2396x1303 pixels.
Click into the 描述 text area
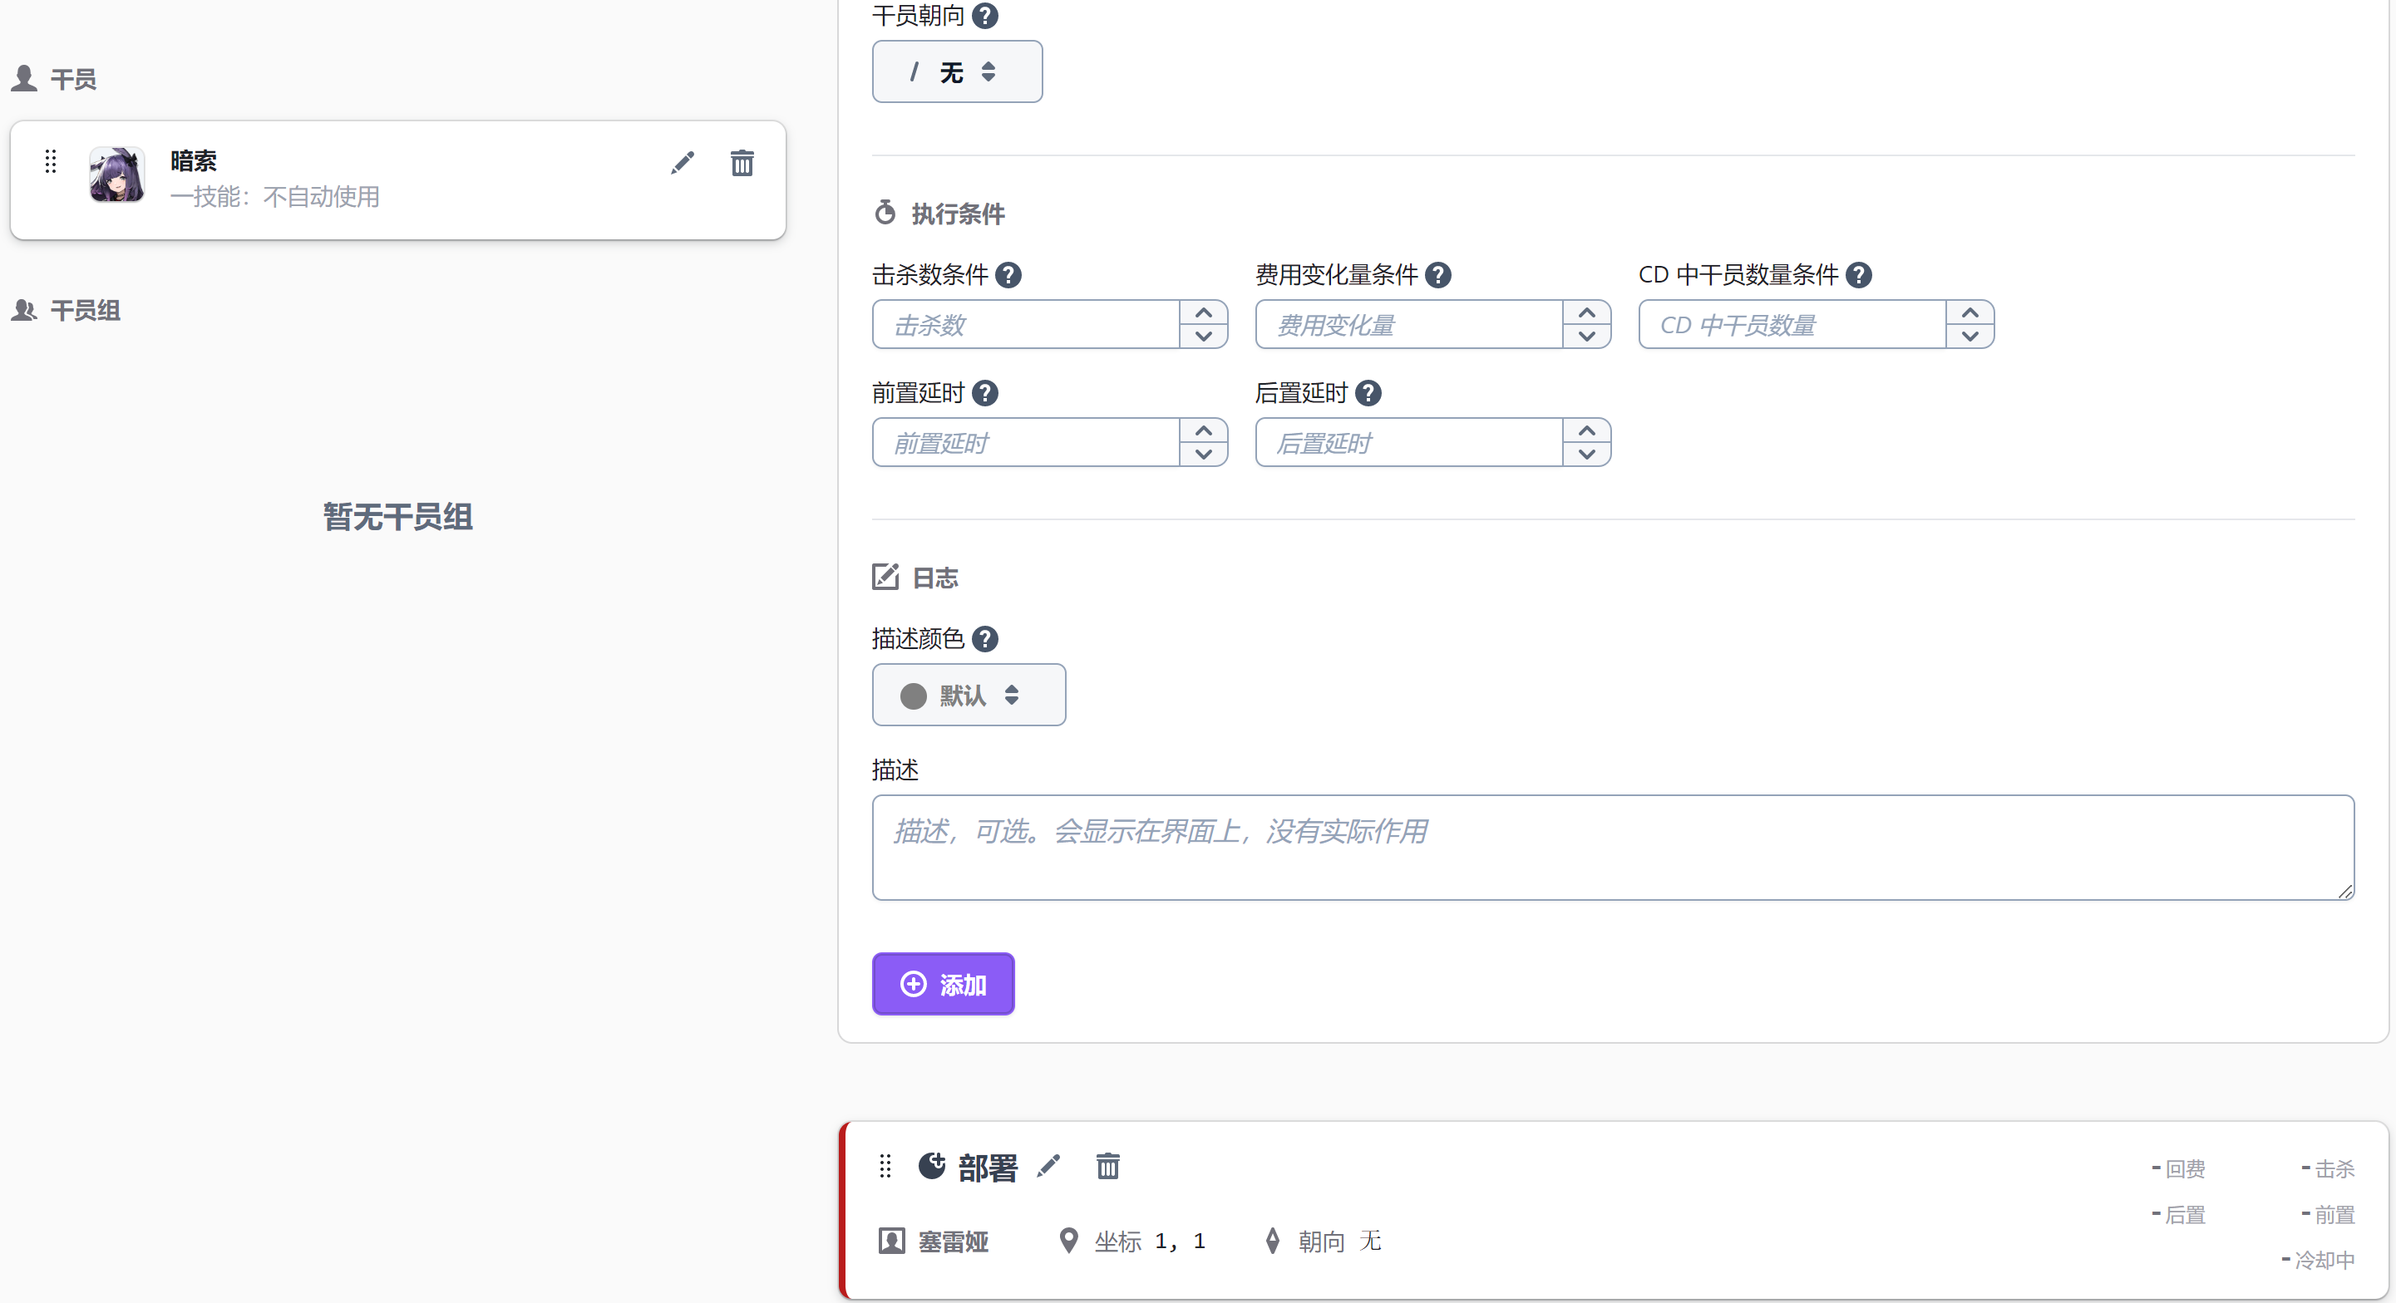(x=1612, y=847)
